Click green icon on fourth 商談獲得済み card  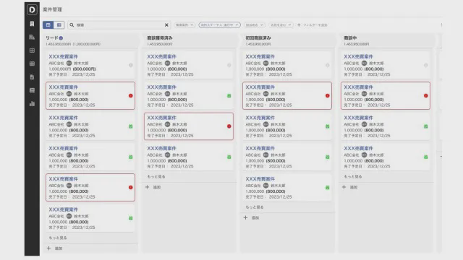click(229, 157)
